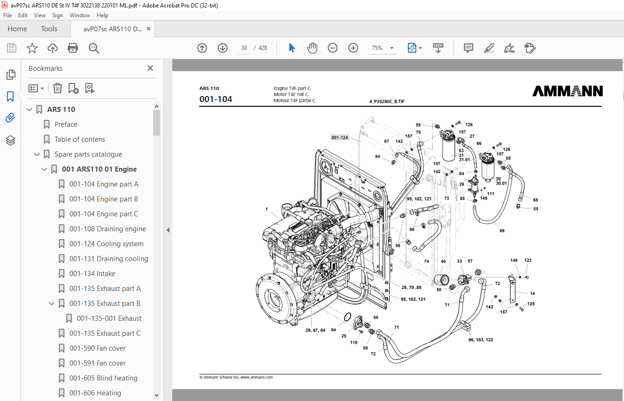Open the fit page options dropdown arrow
Viewport: 624px width, 401px height.
[x=420, y=48]
